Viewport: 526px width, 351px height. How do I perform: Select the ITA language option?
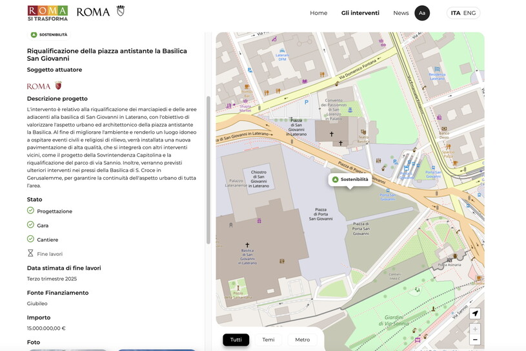(456, 13)
